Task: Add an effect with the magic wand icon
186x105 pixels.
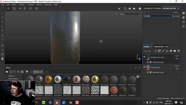Action: (x=156, y=51)
